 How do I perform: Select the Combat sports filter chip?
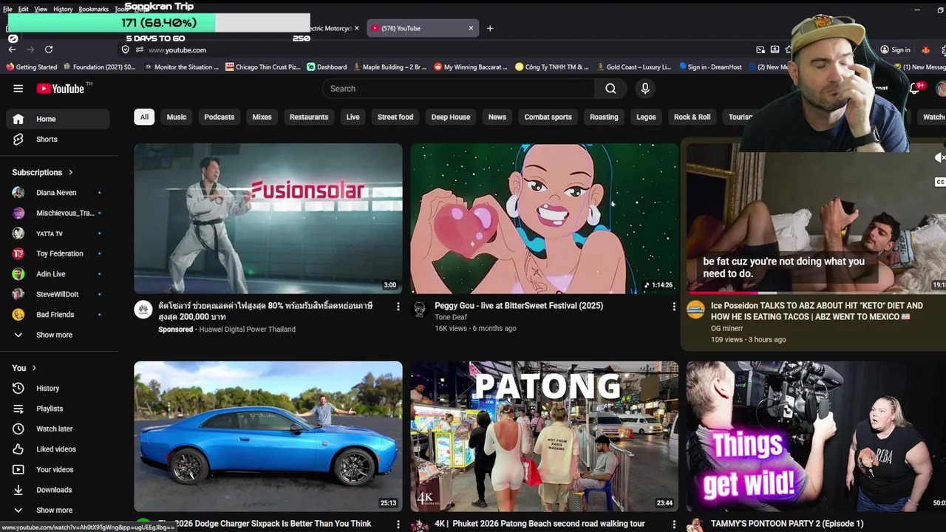(x=548, y=117)
